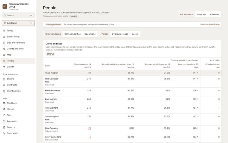
Task: Click the Files folder icon
Action: 4,115
